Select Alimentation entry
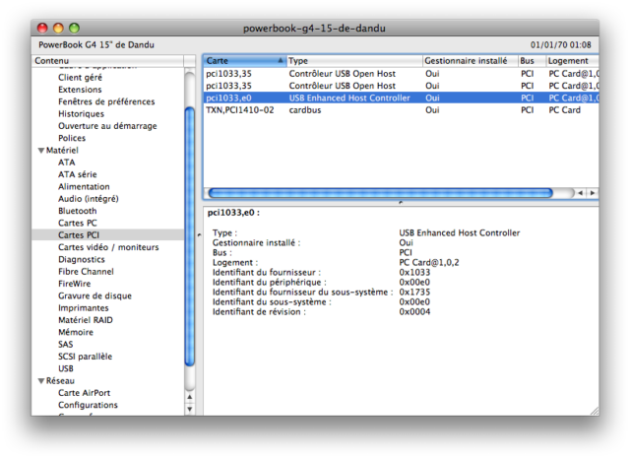Screen dimensions: 630x458 [x=84, y=186]
